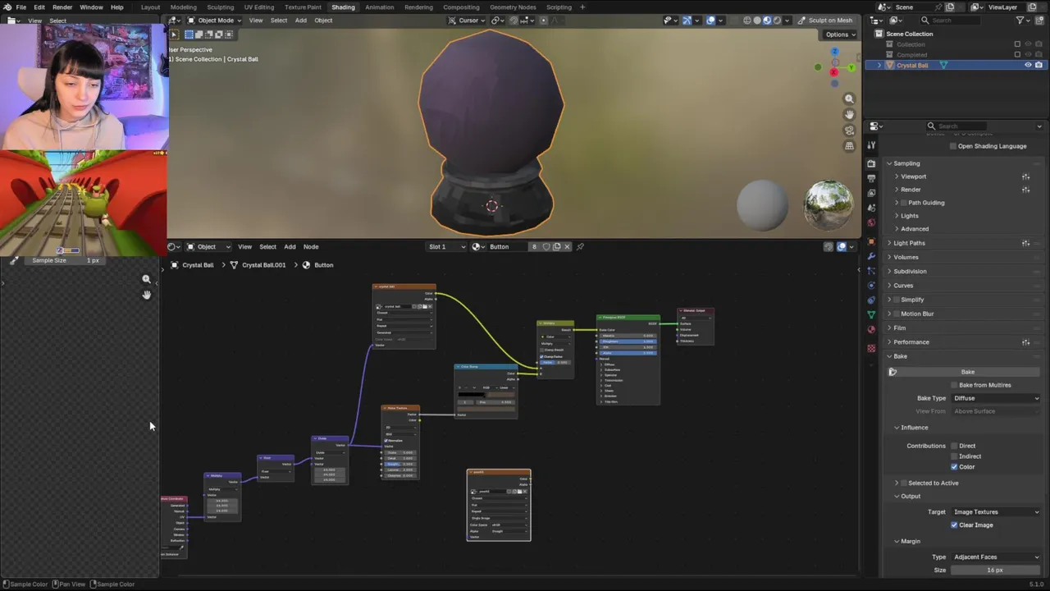Hide Crystal Ball in viewport
1050x591 pixels.
tap(1028, 65)
